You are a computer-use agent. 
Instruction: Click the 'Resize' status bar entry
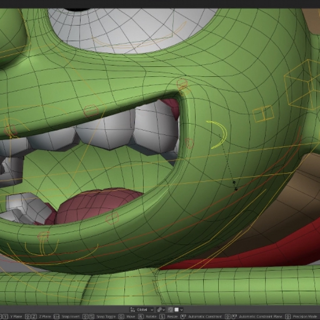point(172,317)
